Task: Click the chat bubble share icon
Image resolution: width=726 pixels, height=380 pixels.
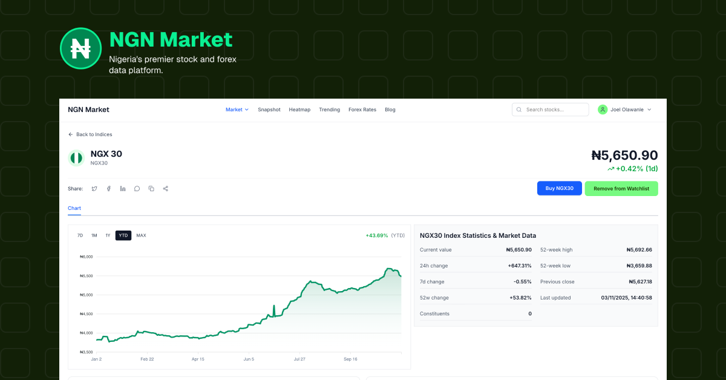Action: pyautogui.click(x=137, y=189)
